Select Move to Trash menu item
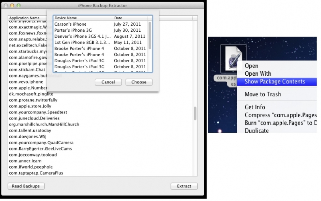Viewport: 321px width, 201px height. (262, 94)
